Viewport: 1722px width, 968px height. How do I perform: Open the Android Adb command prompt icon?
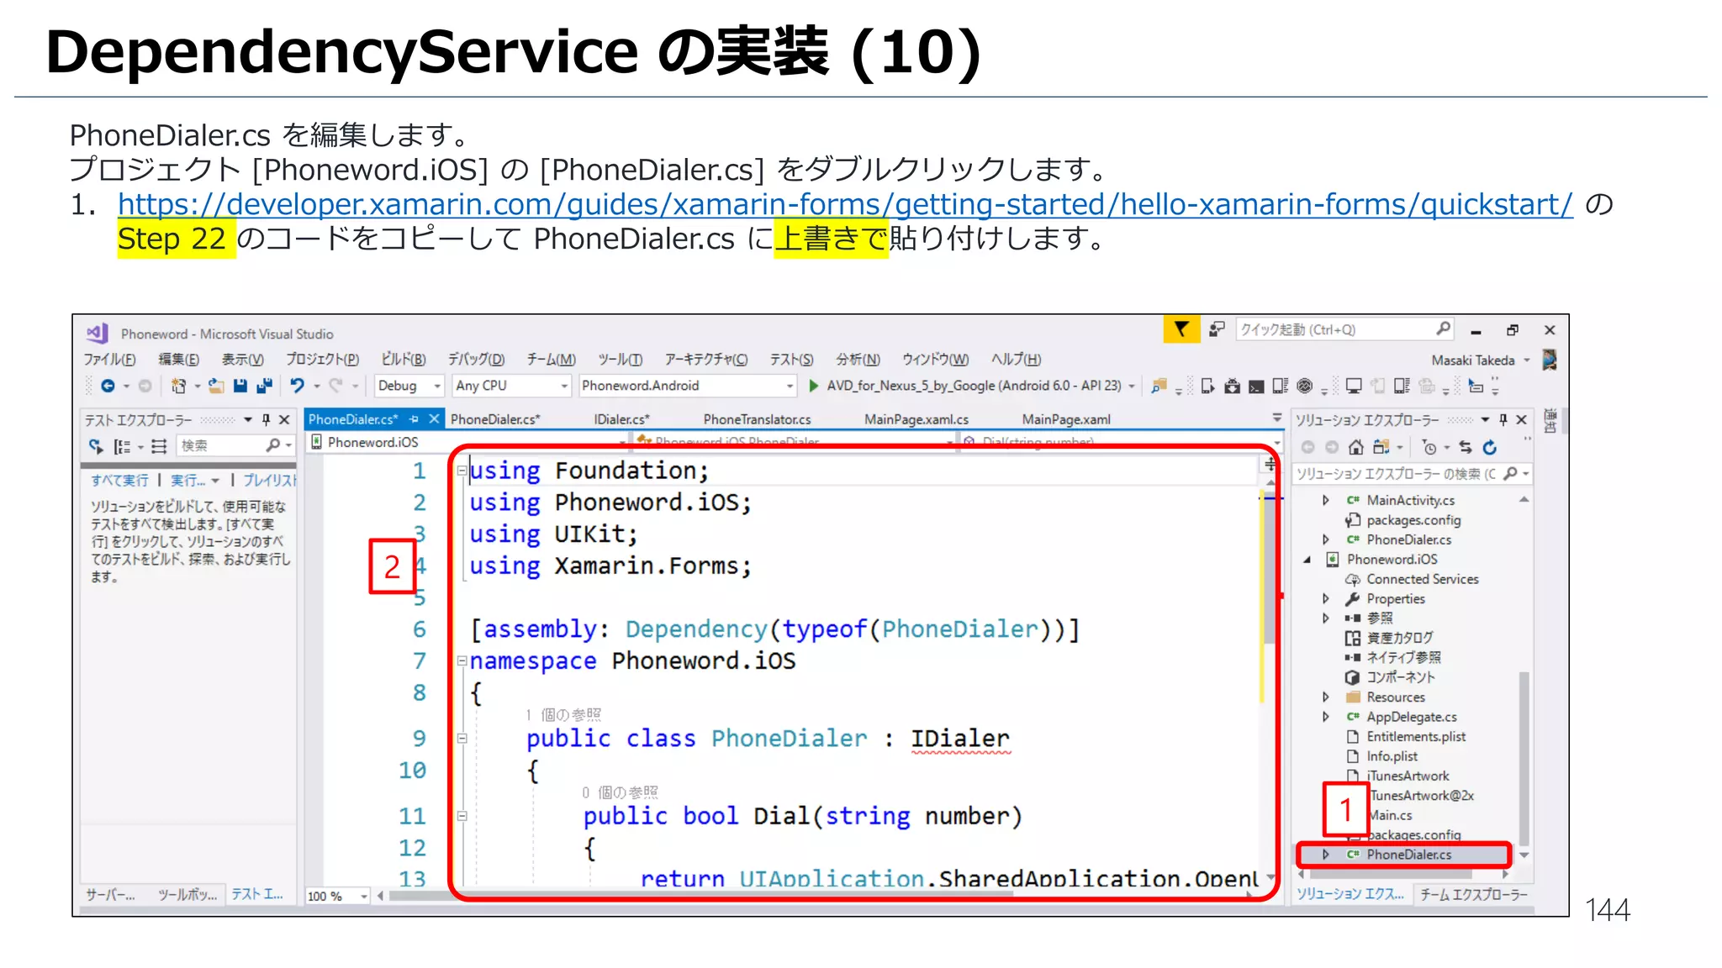click(1256, 386)
